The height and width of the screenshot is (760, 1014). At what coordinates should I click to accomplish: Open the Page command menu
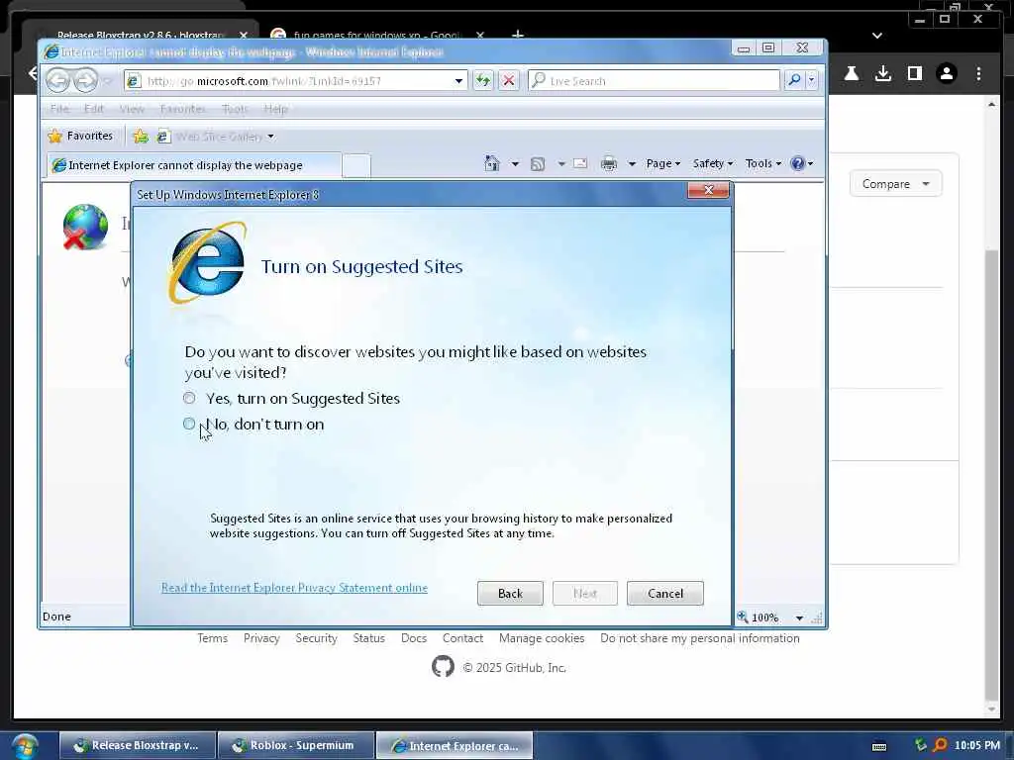coord(662,163)
